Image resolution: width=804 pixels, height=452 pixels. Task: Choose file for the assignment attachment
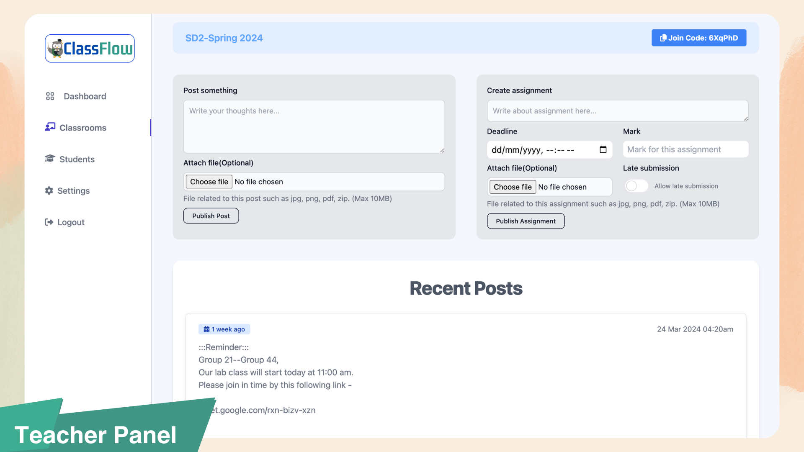click(x=513, y=187)
